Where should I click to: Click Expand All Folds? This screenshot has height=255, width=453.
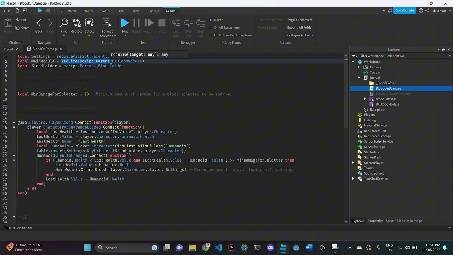click(299, 28)
